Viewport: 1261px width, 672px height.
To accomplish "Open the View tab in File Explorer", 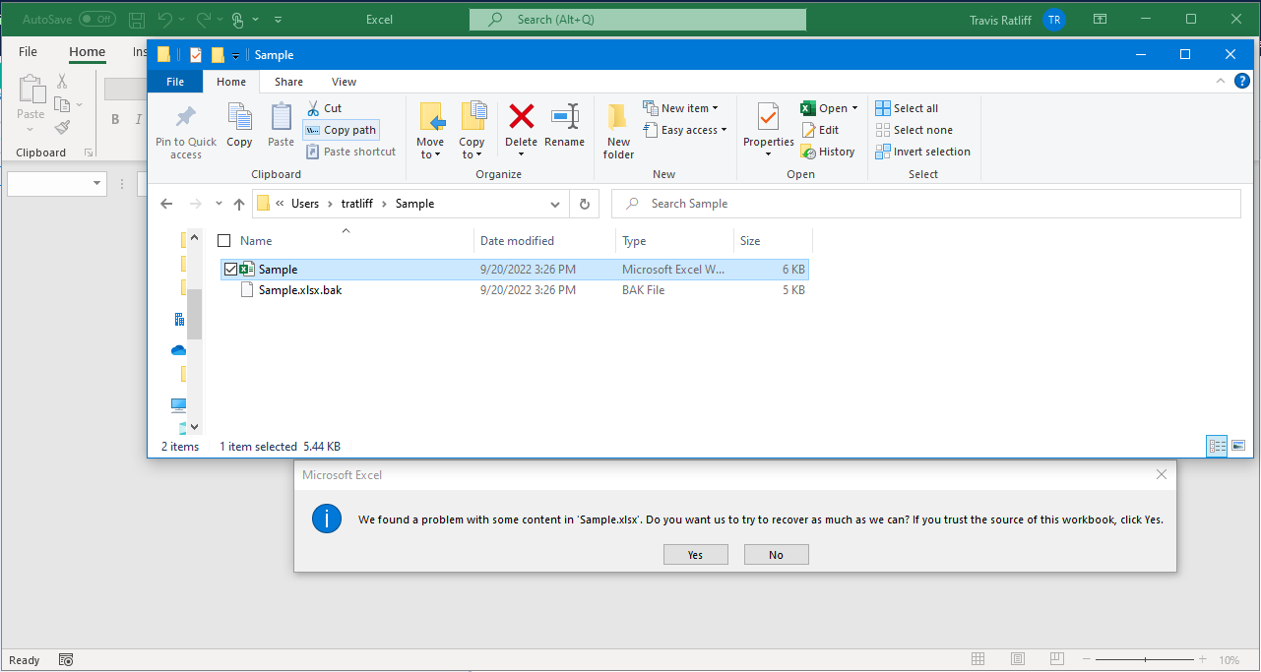I will pyautogui.click(x=344, y=81).
